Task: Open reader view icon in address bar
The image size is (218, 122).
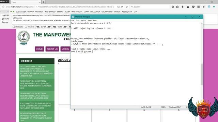Action: pos(119,7)
